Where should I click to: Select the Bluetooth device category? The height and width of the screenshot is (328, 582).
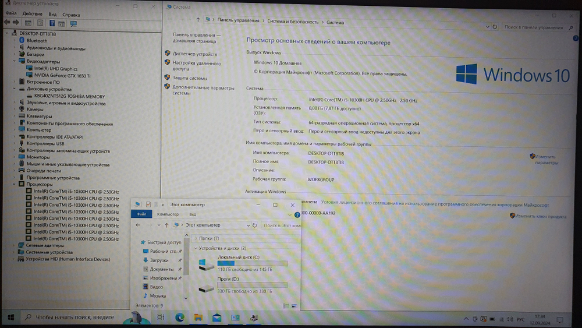[x=37, y=40]
